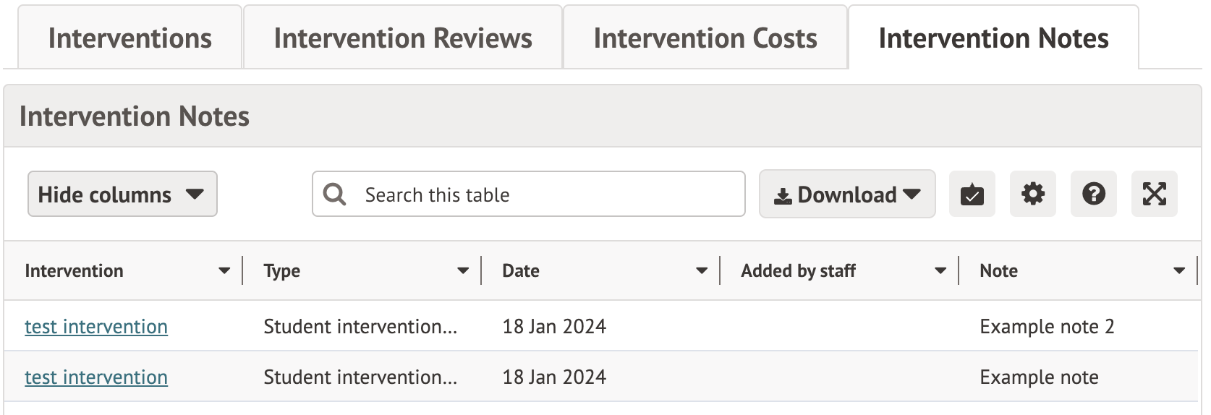
Task: Click the question mark help icon
Action: (x=1093, y=194)
